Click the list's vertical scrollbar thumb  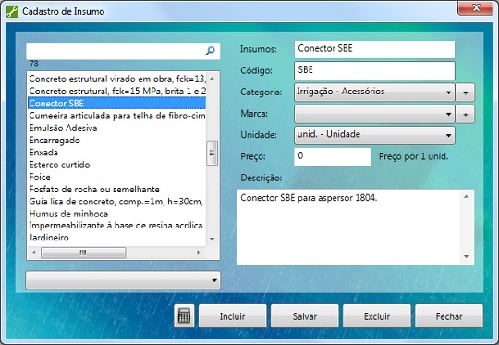point(213,153)
